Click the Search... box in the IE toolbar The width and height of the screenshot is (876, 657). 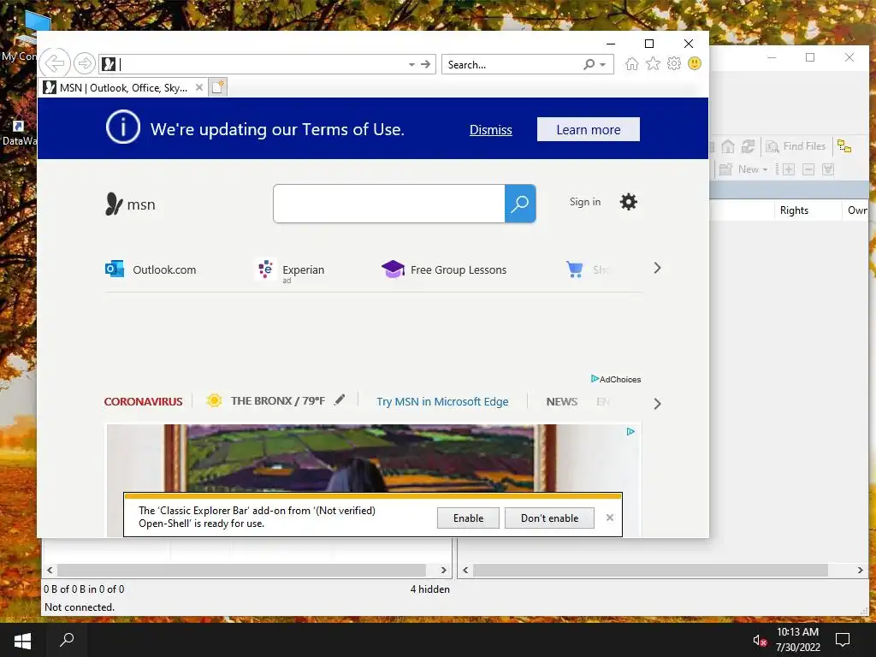click(512, 64)
